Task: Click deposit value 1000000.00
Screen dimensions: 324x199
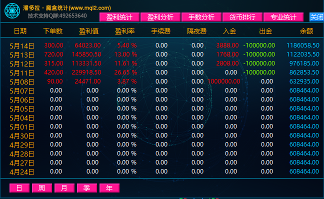Action: click(224, 81)
